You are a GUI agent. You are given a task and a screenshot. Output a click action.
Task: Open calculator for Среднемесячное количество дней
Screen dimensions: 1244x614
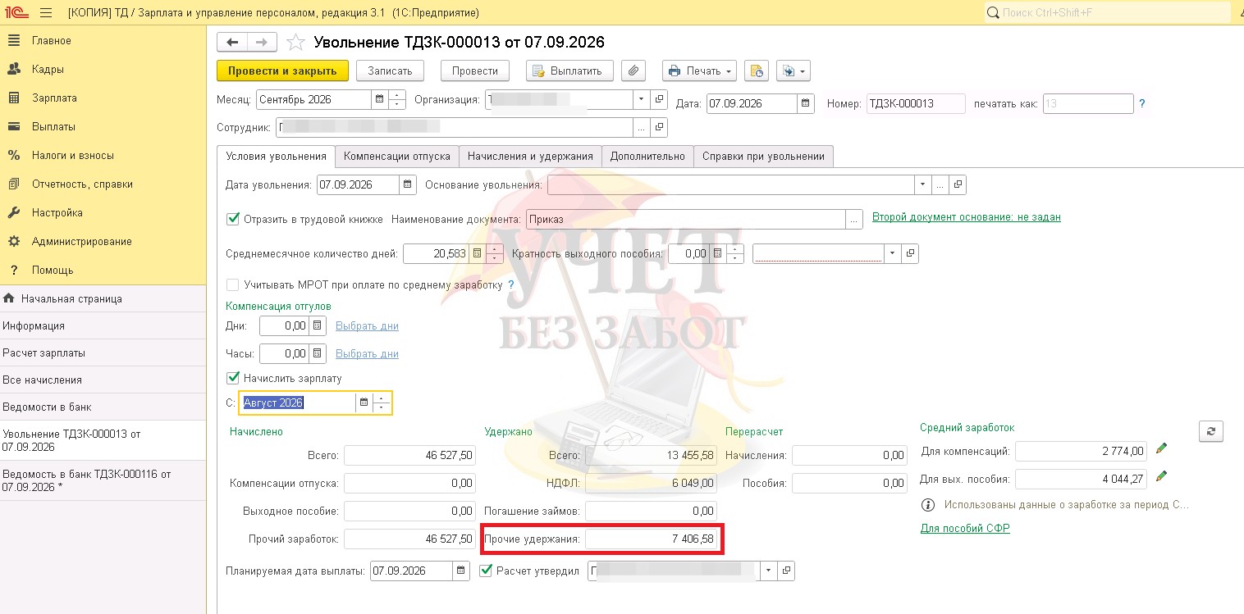click(476, 254)
